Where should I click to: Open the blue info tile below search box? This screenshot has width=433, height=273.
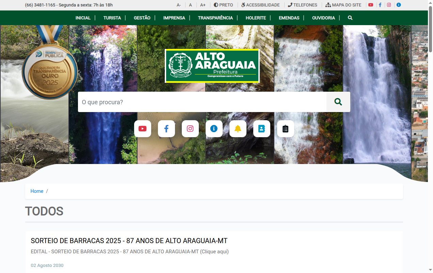[214, 129]
